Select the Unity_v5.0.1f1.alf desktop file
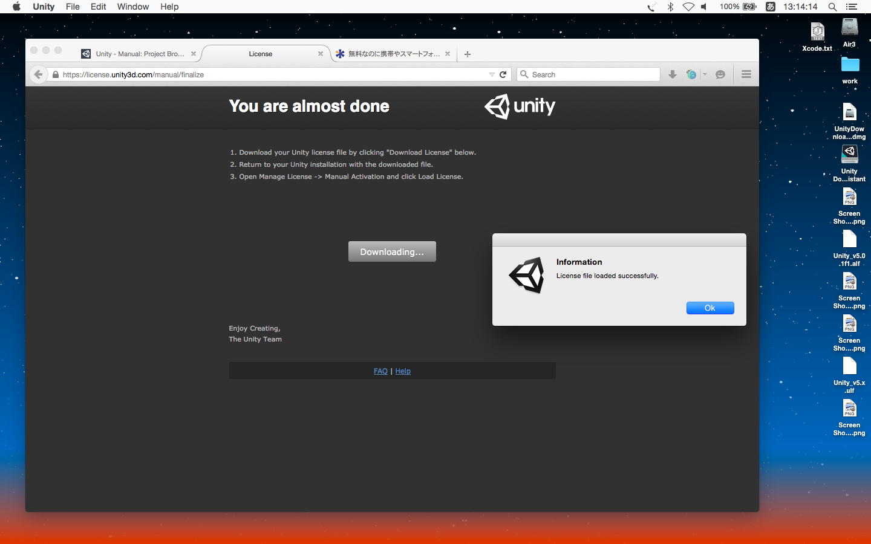Screen dimensions: 871x544 (849, 248)
